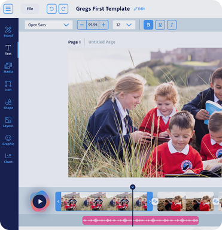222x230 pixels.
Task: Open the Brand panel in sidebar
Action: point(8,32)
